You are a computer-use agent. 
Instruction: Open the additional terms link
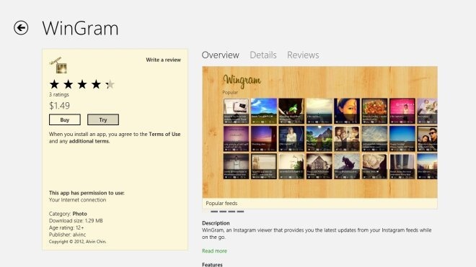(x=89, y=141)
